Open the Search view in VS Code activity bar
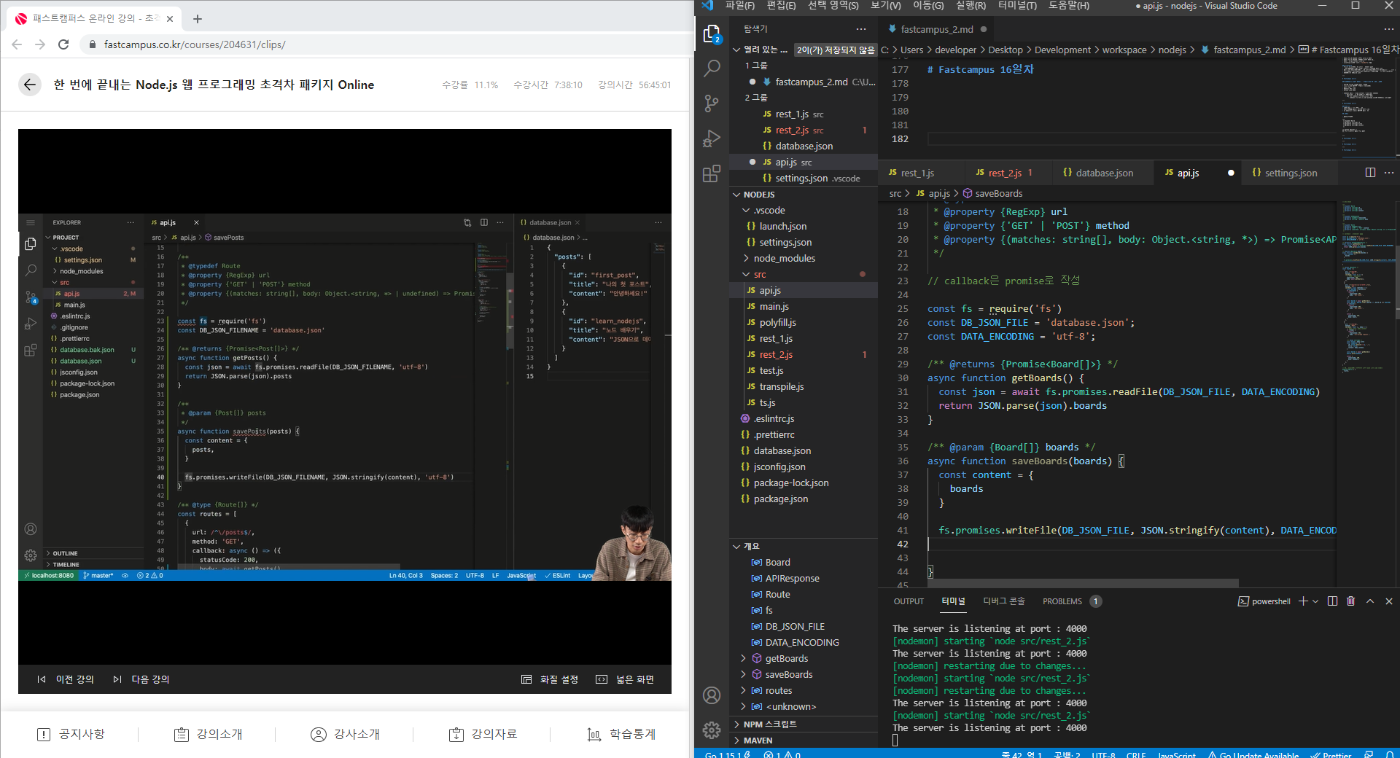This screenshot has width=1400, height=758. coord(712,69)
